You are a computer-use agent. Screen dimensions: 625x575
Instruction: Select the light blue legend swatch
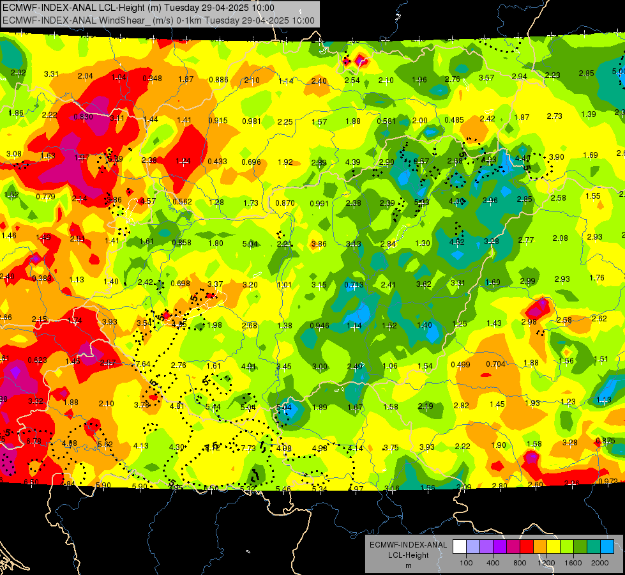tap(607, 547)
